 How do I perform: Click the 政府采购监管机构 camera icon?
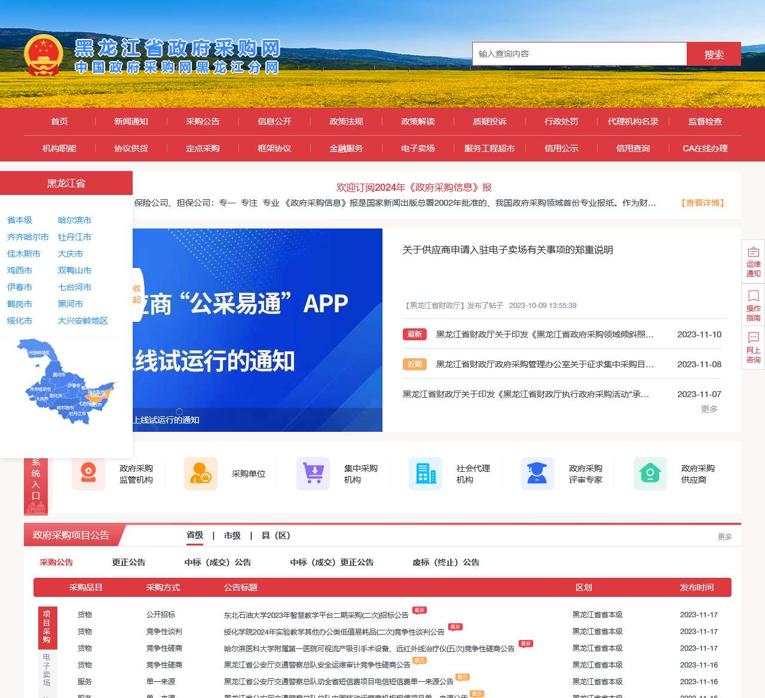coord(88,474)
